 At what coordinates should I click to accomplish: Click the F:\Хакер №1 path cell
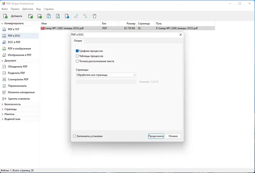click(177, 28)
